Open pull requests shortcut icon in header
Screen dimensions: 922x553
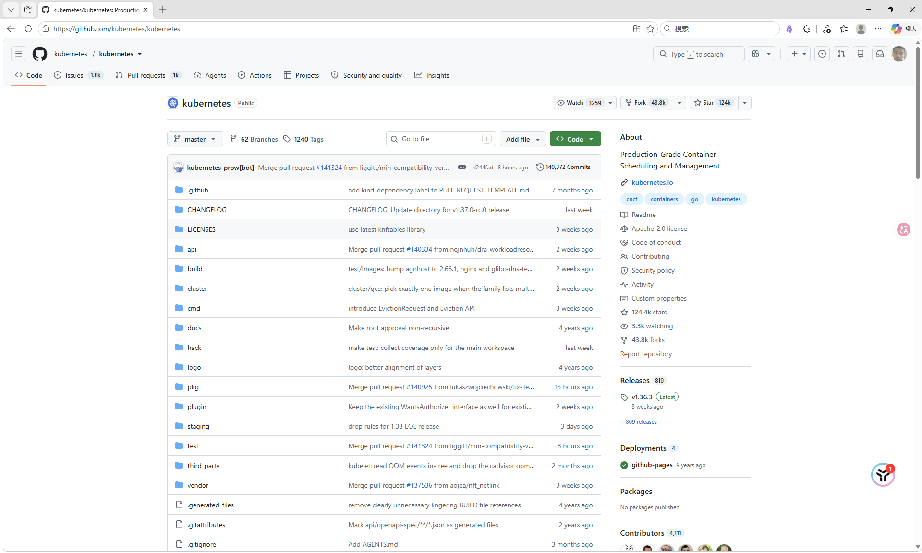(841, 54)
